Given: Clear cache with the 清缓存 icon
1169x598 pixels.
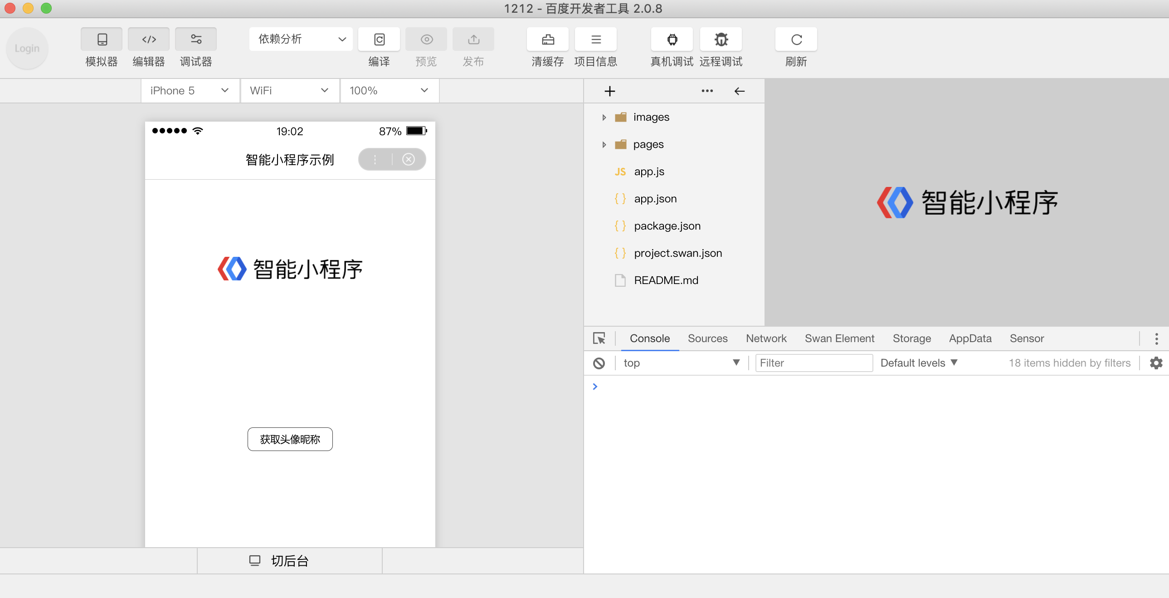Looking at the screenshot, I should tap(548, 39).
